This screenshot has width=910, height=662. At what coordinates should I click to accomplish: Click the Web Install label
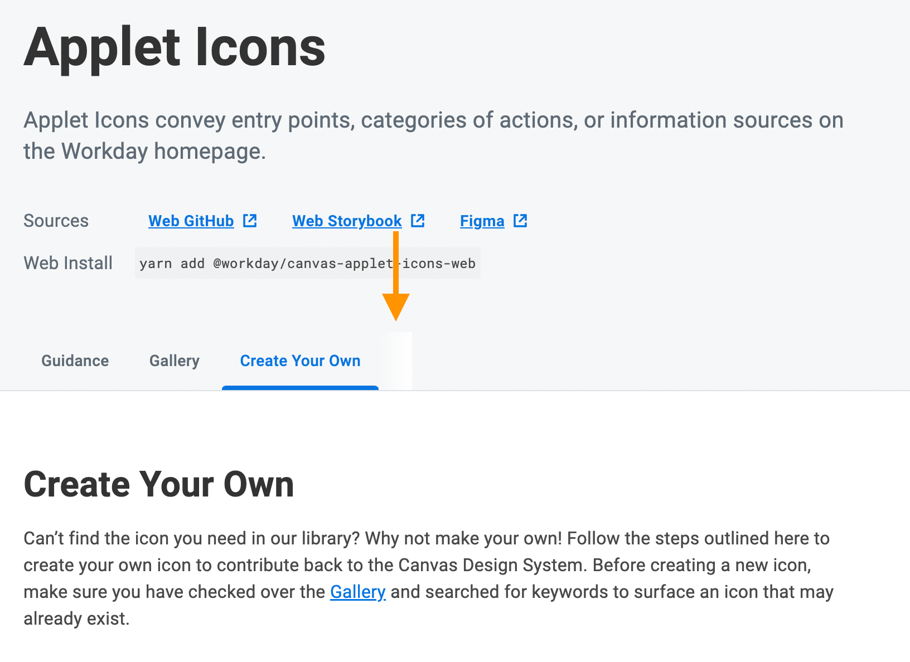68,263
